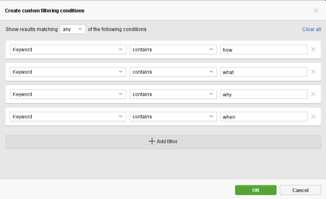Remove the 'what' filter condition
The image size is (326, 199).
click(x=313, y=71)
